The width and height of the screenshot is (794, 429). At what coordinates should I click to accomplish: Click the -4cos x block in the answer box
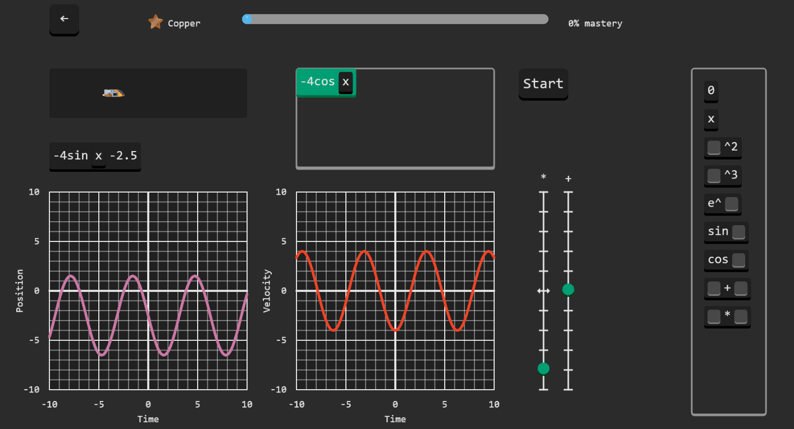tap(317, 82)
